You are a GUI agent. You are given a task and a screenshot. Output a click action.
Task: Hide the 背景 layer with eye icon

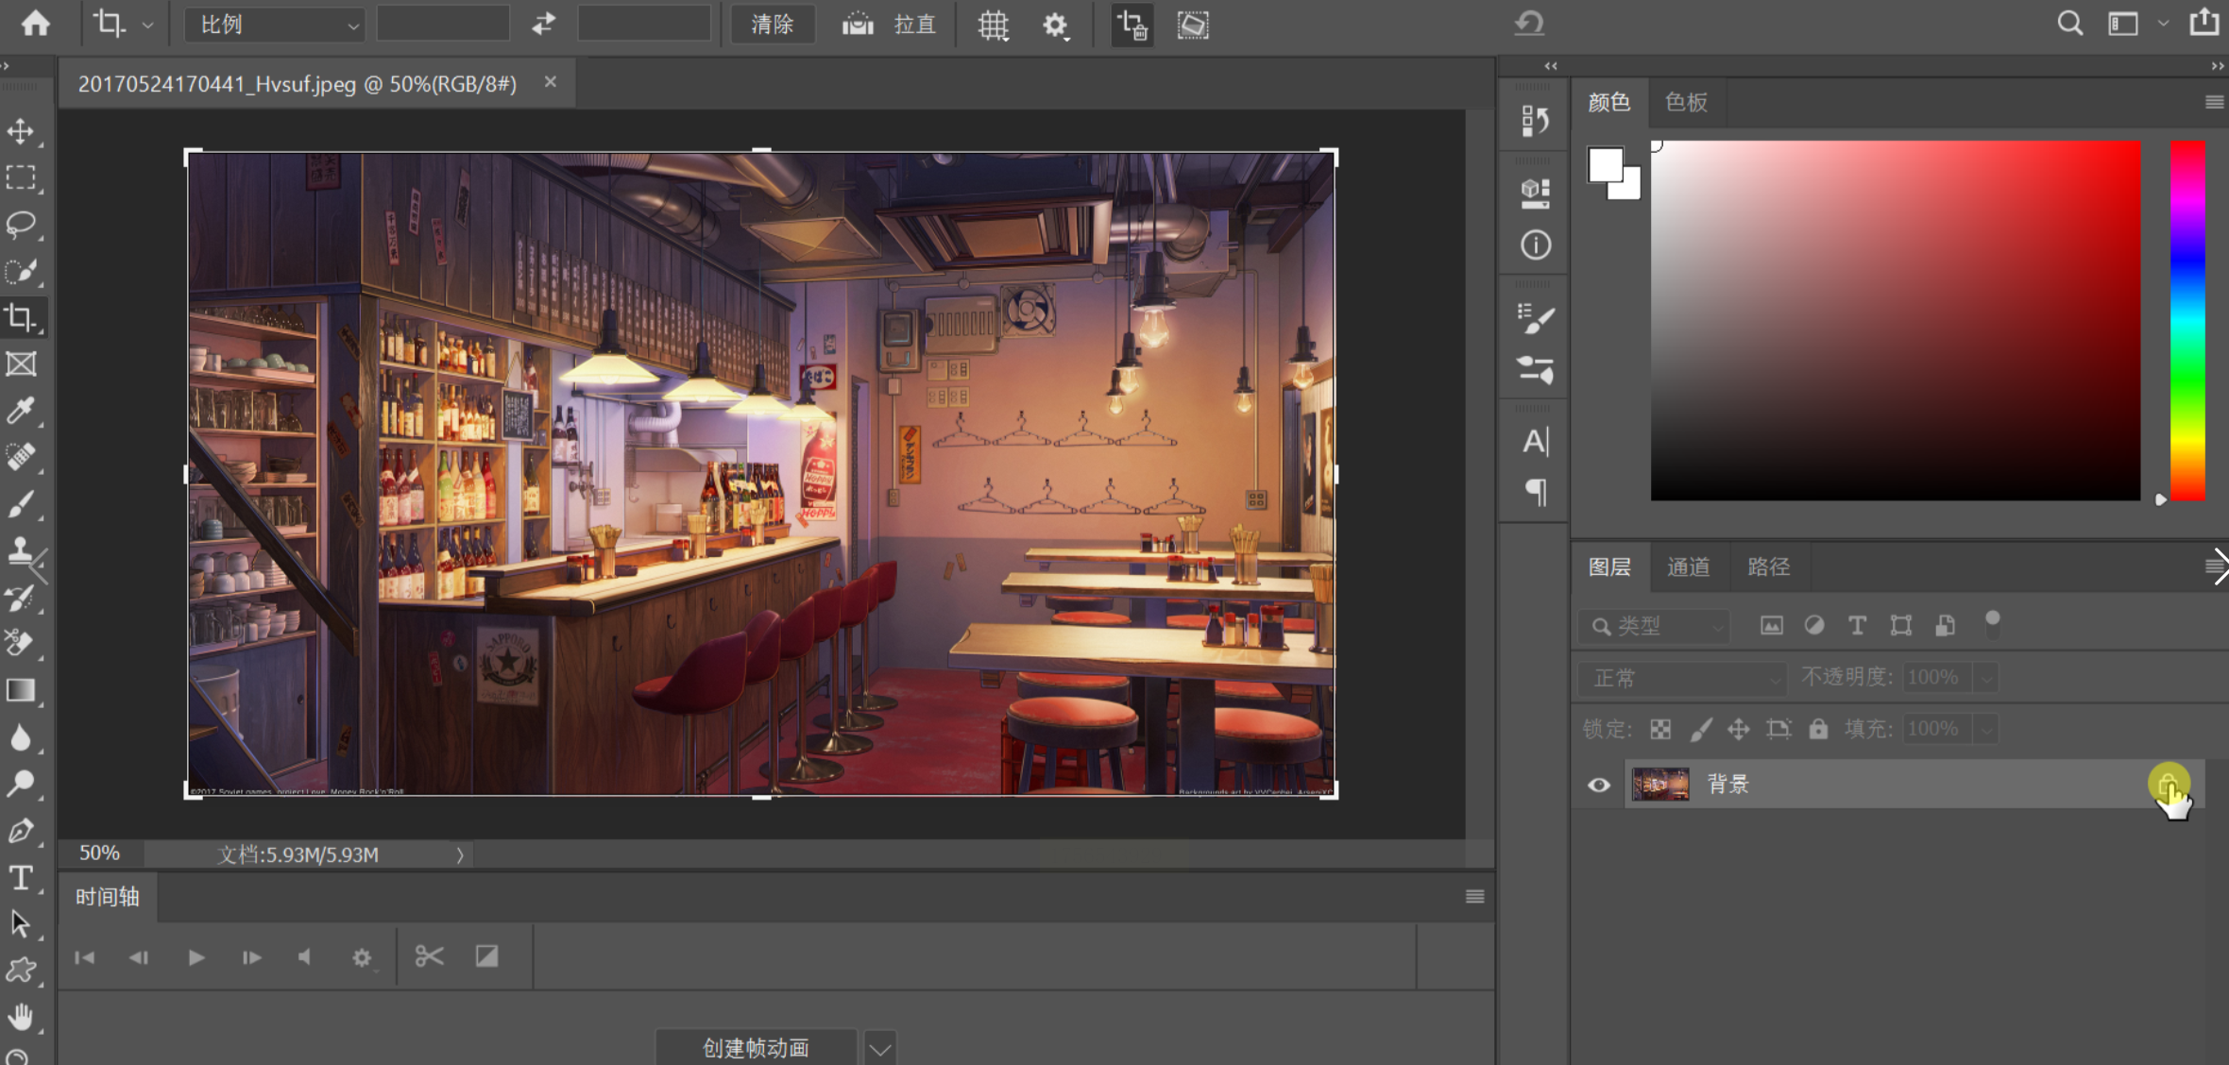click(x=1599, y=786)
